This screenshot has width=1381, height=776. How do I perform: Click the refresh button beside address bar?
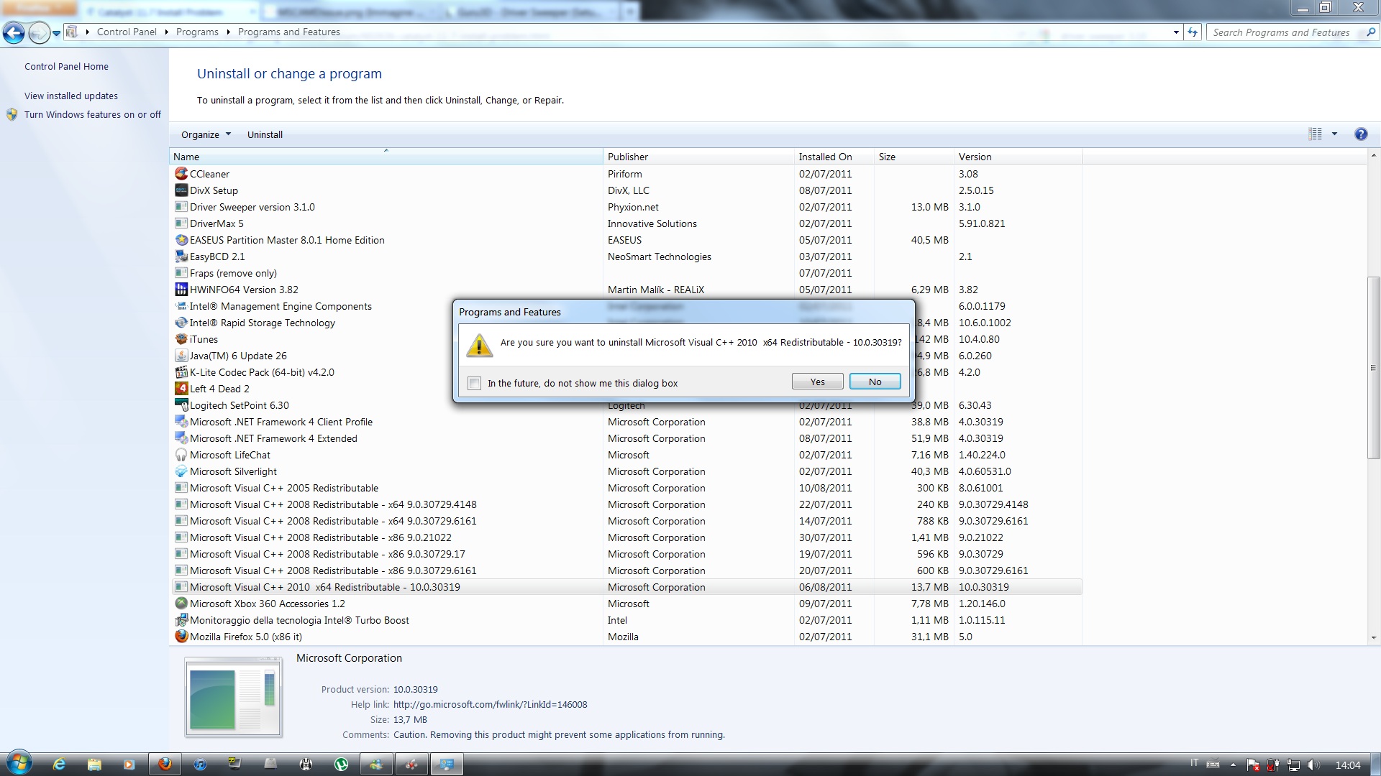pyautogui.click(x=1193, y=32)
